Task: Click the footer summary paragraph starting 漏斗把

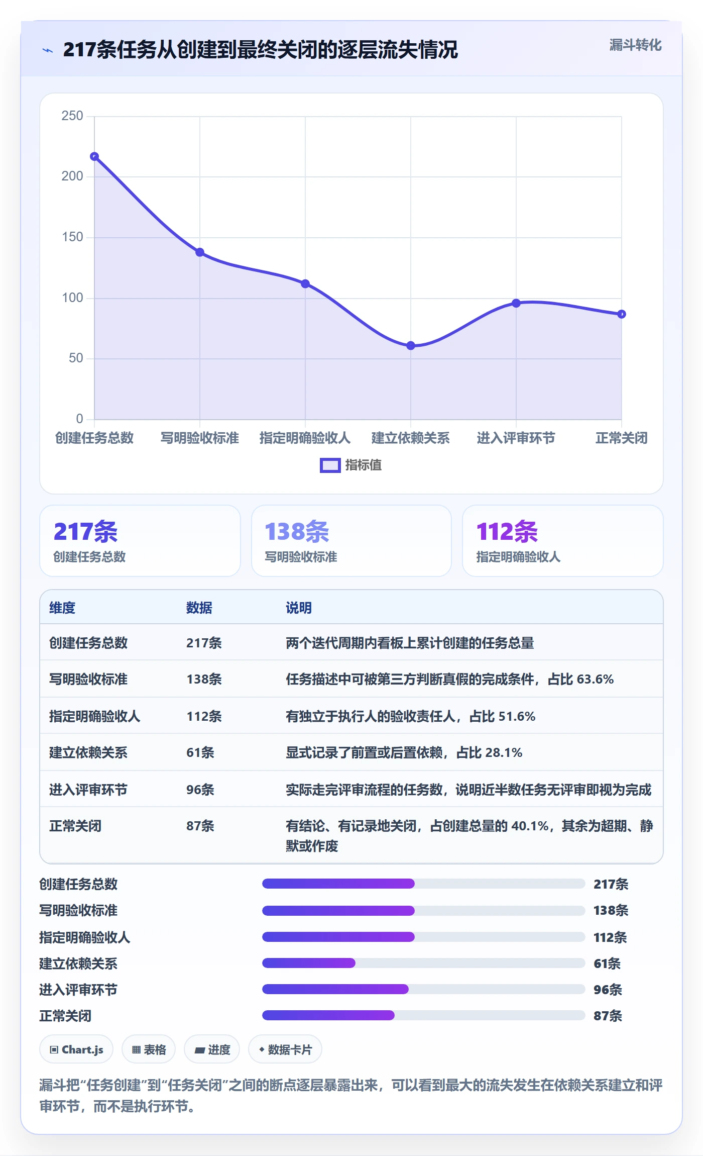Action: (351, 1096)
